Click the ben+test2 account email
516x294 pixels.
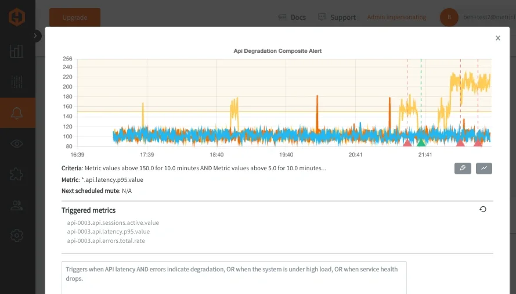point(489,17)
